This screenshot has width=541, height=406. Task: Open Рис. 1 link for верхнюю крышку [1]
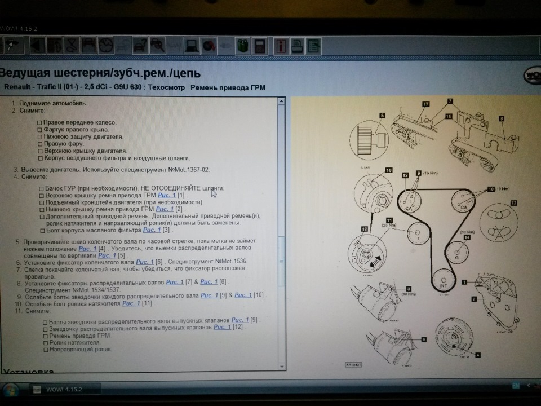[167, 196]
